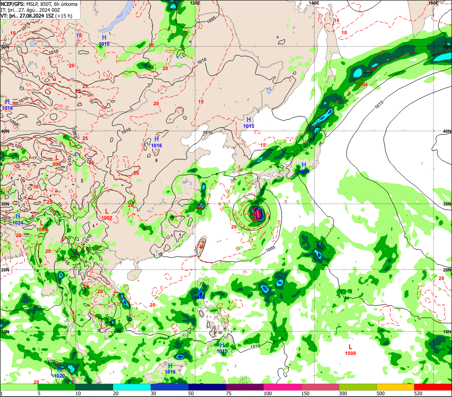The image size is (452, 397).
Task: Click the 140E longitude label
Action: pos(314,3)
